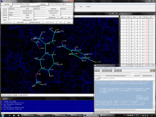Click the Start job arrow icon in Gaussian 09 toolbar
Screen dimensions: 156x117
(x=98, y=71)
